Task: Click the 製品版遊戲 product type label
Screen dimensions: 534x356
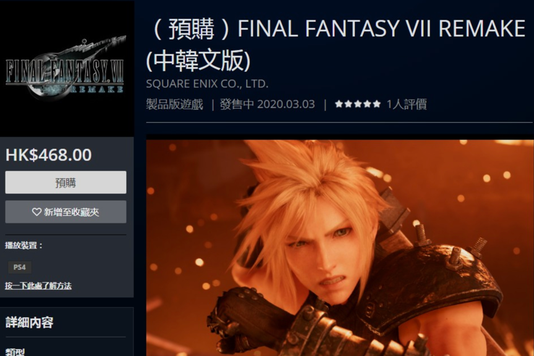Action: click(x=175, y=104)
